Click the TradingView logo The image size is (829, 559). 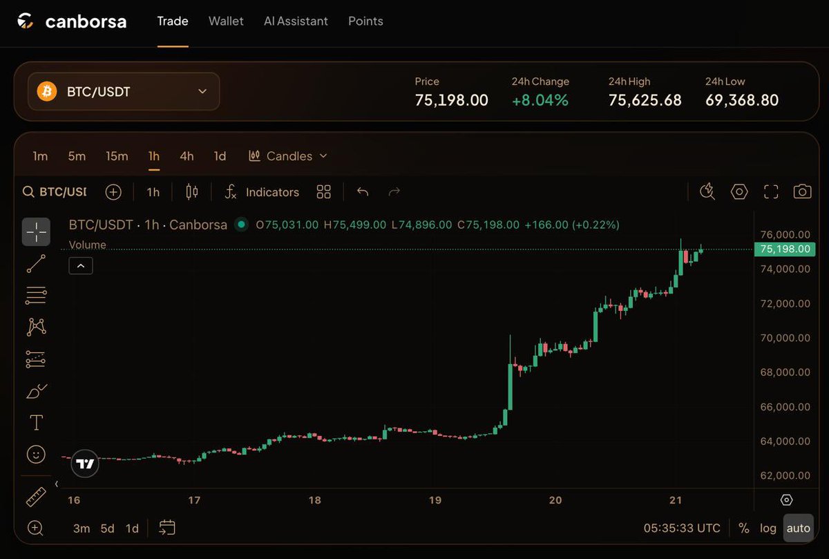tap(86, 464)
